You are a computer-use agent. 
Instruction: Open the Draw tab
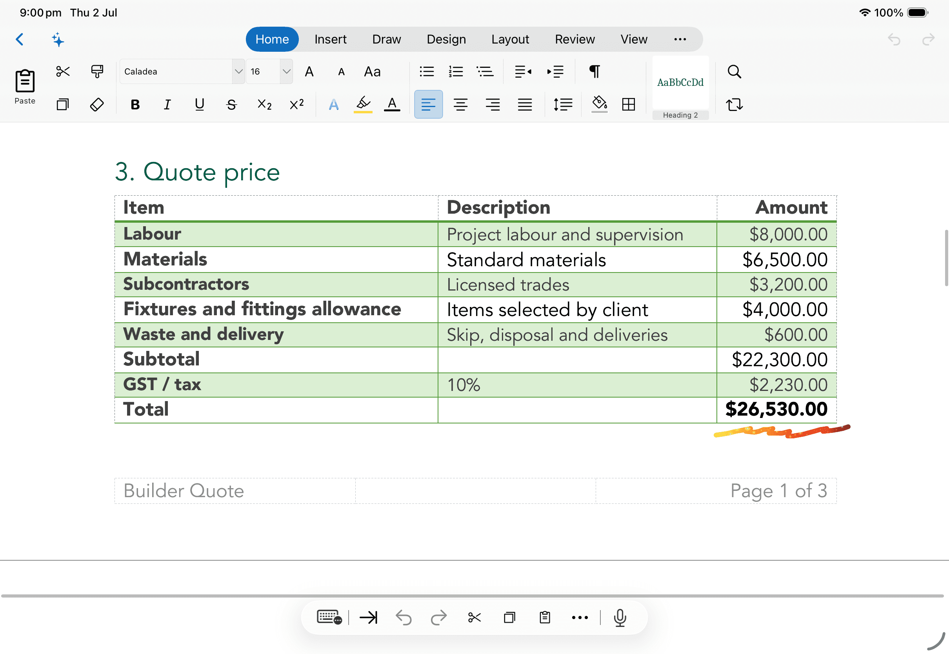[386, 39]
